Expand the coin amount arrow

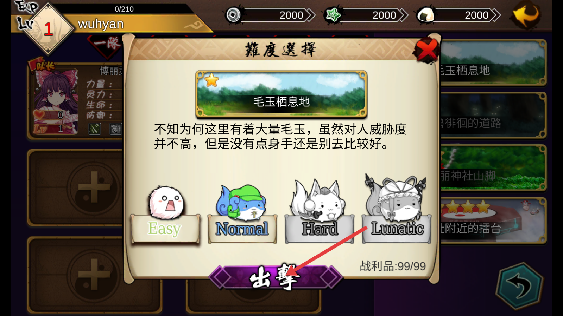[310, 15]
